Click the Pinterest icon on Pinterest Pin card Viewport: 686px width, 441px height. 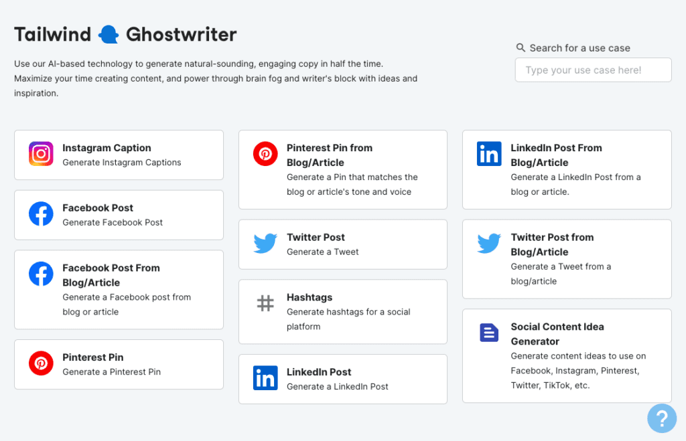pyautogui.click(x=40, y=363)
